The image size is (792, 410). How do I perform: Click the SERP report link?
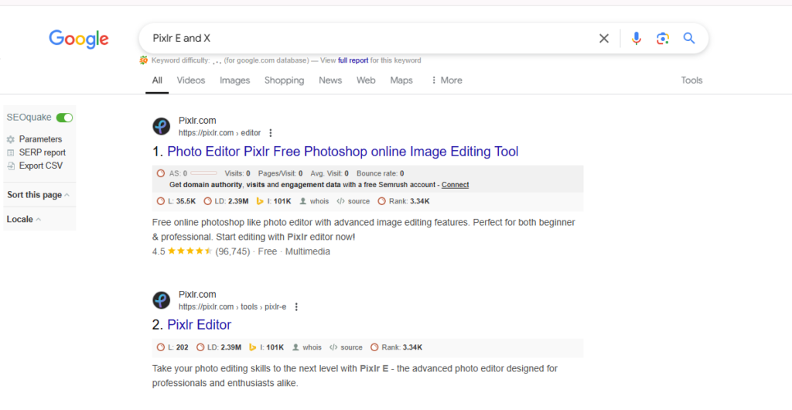43,152
